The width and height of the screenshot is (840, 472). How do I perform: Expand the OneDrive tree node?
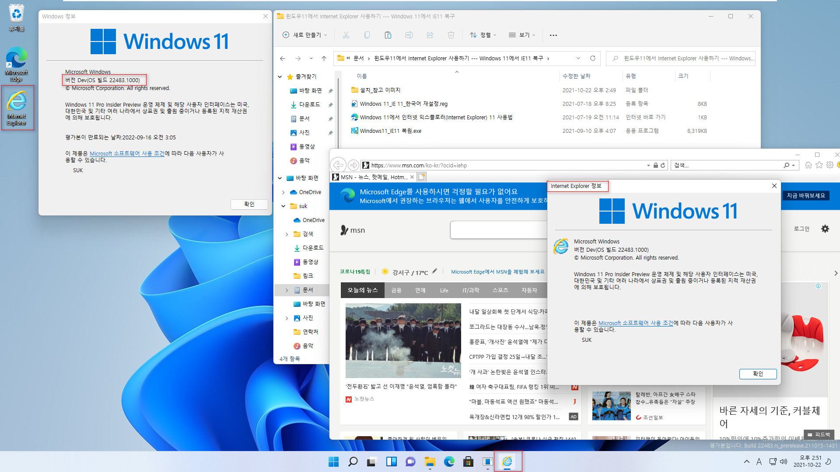click(283, 192)
